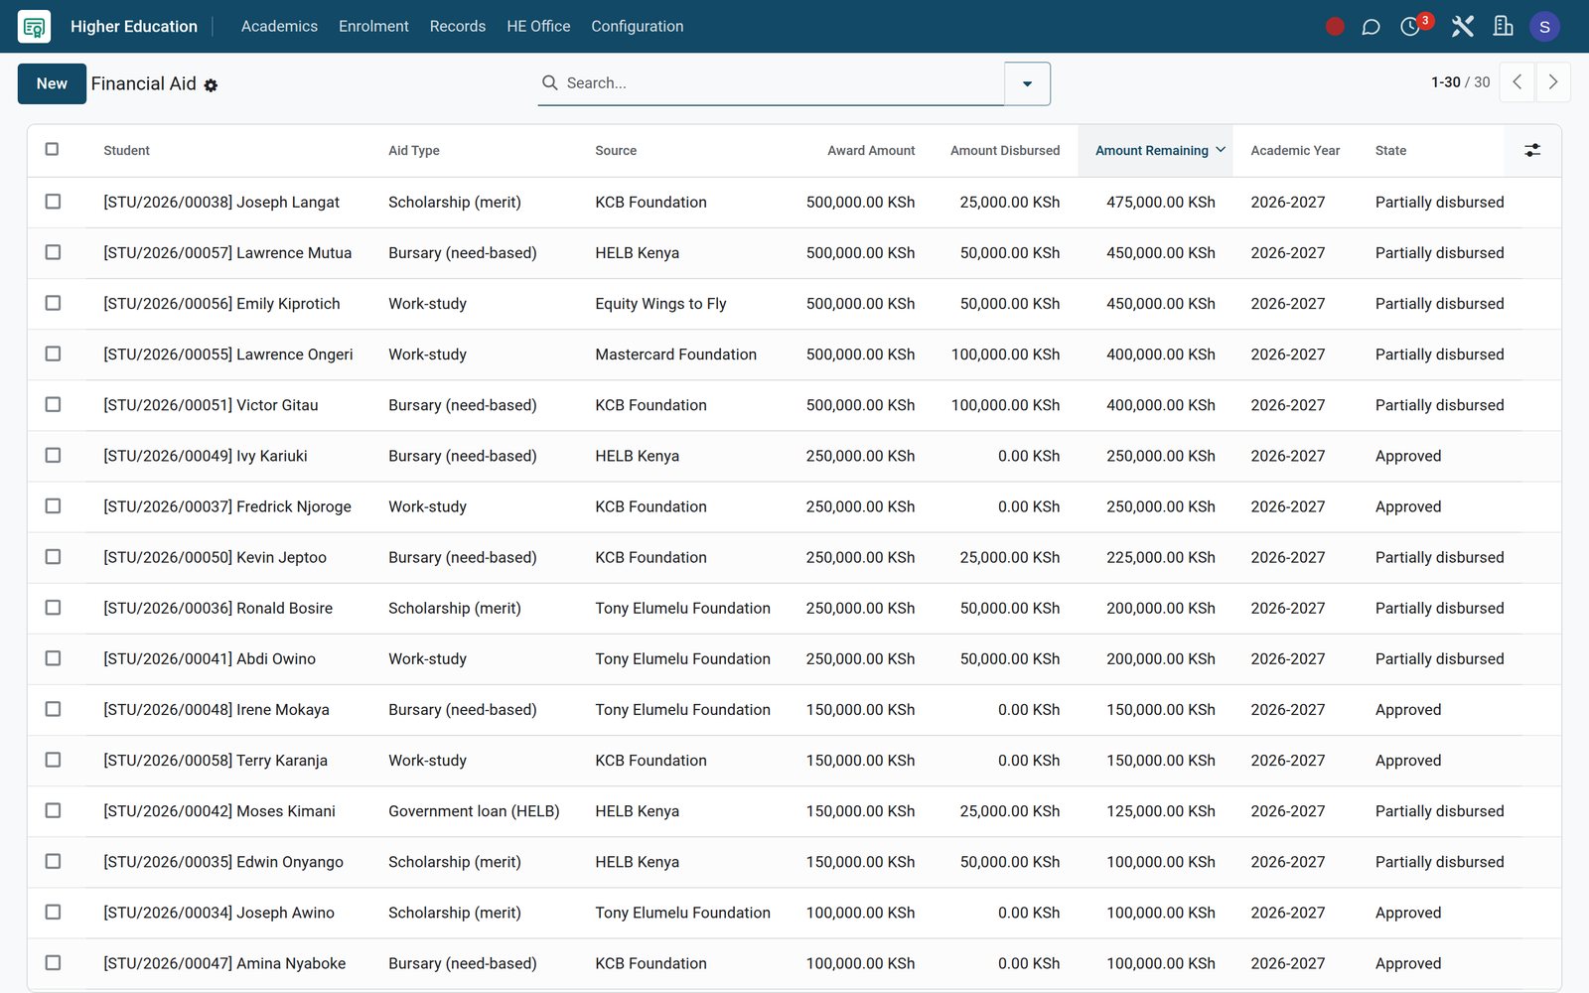Click the Government loan (HELB) aid type
The width and height of the screenshot is (1589, 993).
tap(474, 811)
